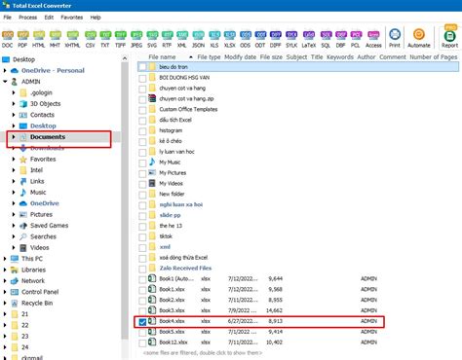
Task: Convert to Access format icon
Action: 373,39
